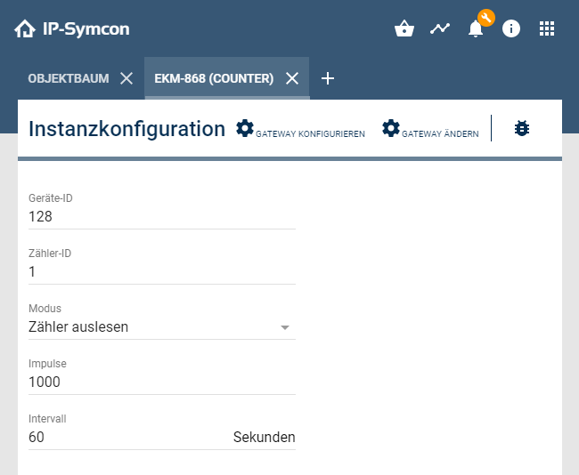This screenshot has height=475, width=579.
Task: Add a new tab with plus icon
Action: tap(328, 78)
